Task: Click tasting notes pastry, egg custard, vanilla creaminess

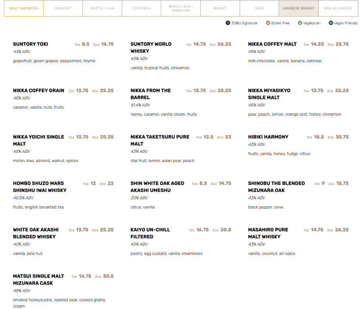Action: point(166,253)
